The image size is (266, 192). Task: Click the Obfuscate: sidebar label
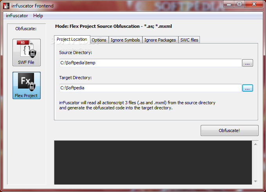coord(26,29)
